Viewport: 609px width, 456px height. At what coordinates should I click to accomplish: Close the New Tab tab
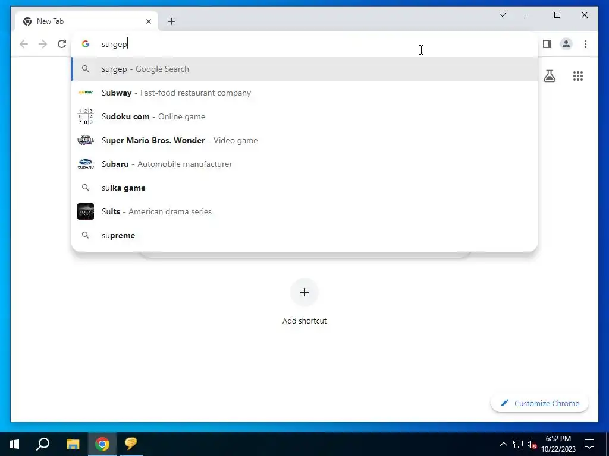click(148, 21)
